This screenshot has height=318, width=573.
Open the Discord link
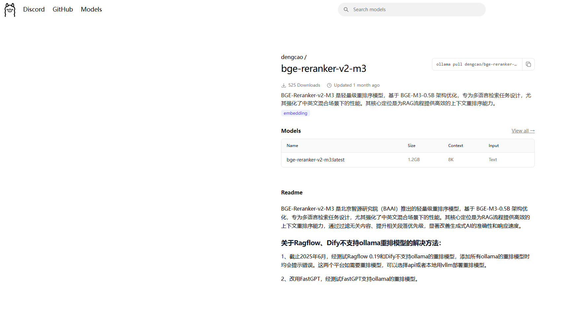tap(34, 10)
